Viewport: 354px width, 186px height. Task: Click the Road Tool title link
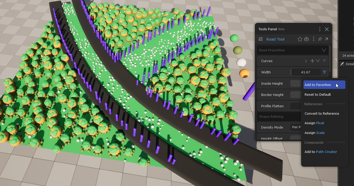[x=275, y=39]
